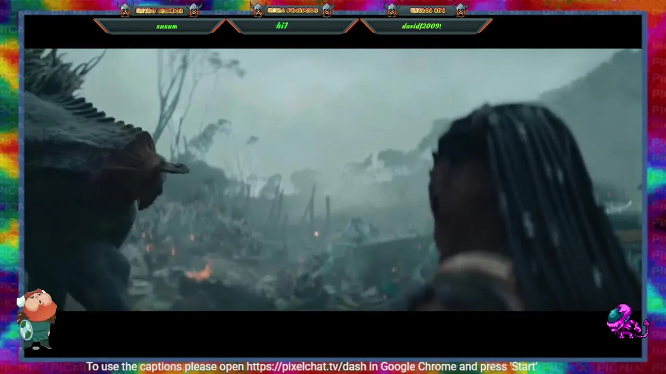The width and height of the screenshot is (666, 374).
Task: Click the red-bearded viking mascot character
Action: (x=36, y=319)
